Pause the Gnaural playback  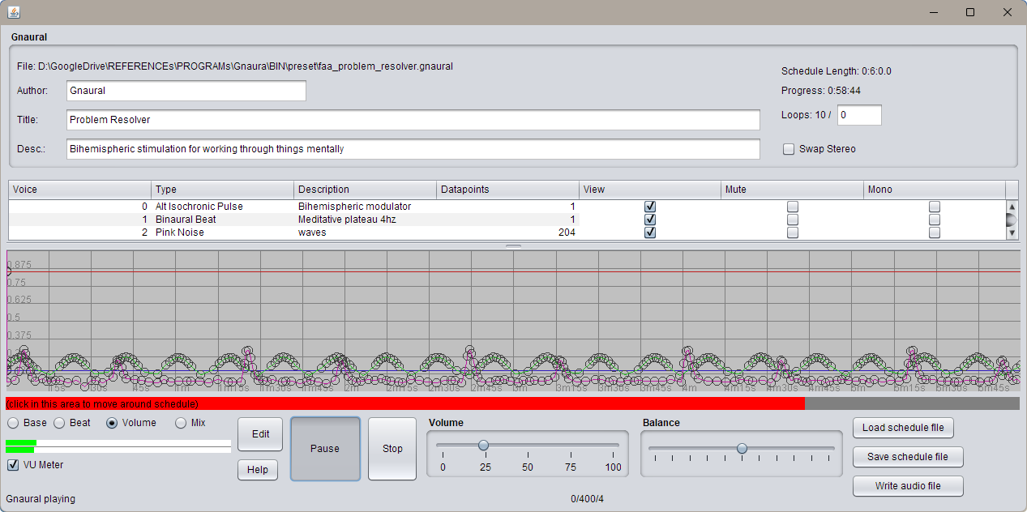(x=325, y=449)
